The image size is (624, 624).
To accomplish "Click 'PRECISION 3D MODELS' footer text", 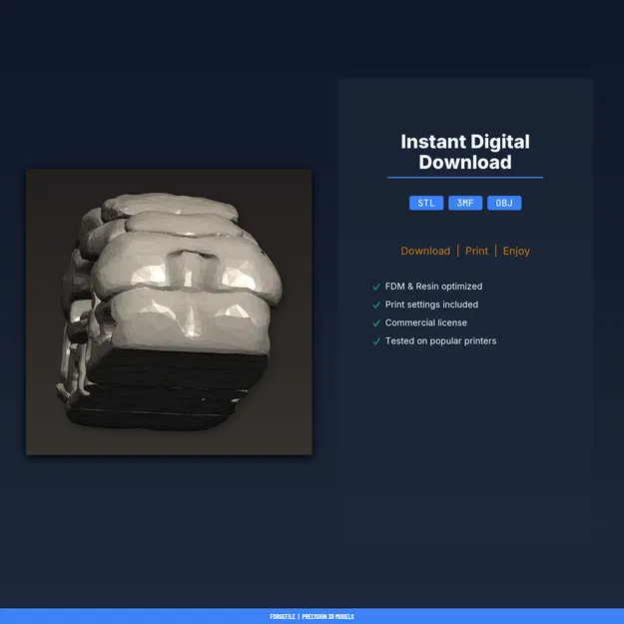I will coord(327,616).
